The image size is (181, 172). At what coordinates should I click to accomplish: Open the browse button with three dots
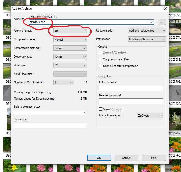(162, 22)
